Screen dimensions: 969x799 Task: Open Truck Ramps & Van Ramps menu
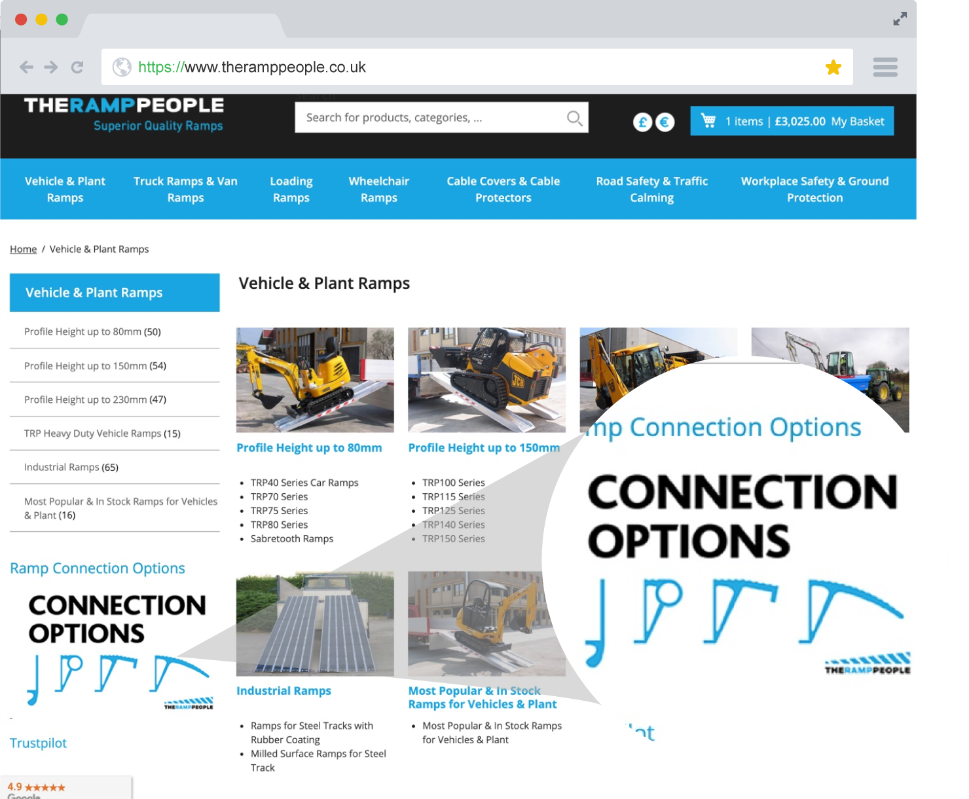[185, 189]
